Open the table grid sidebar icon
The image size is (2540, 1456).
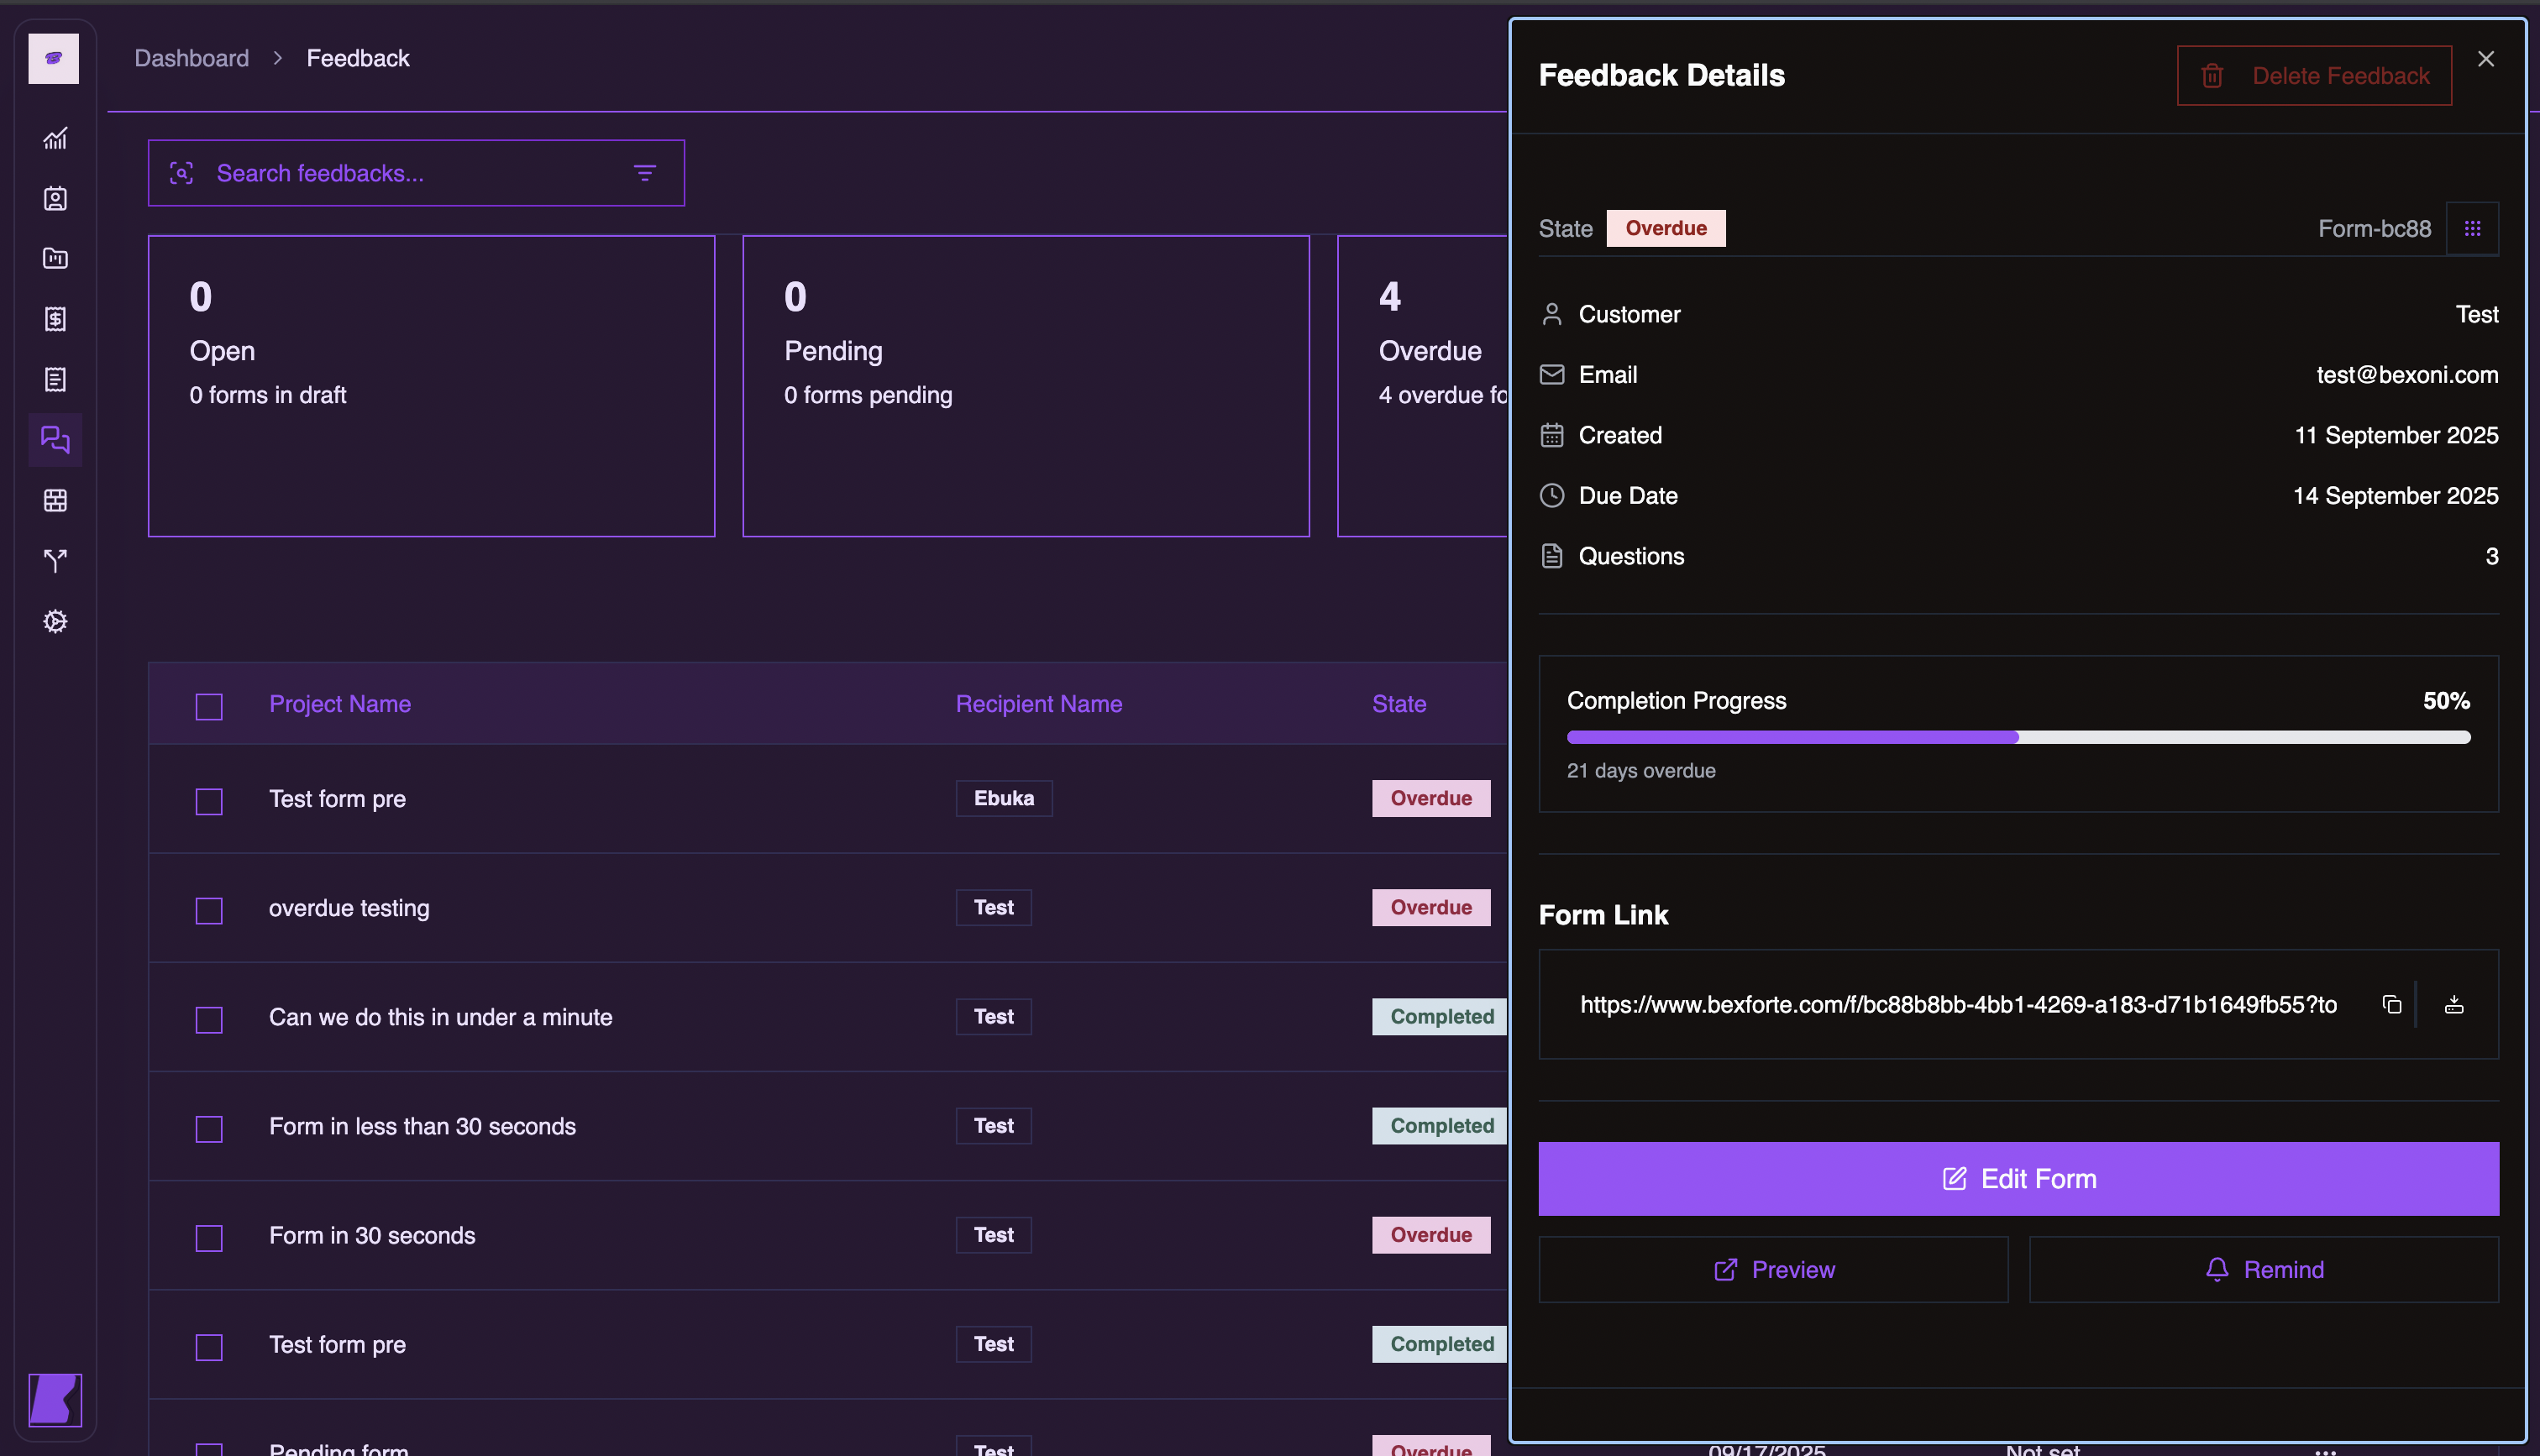pos(55,501)
